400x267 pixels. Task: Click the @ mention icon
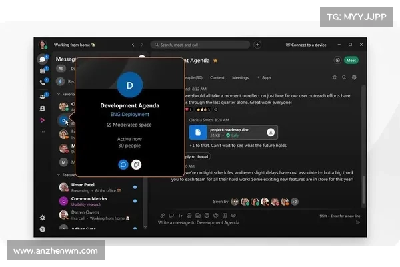point(215,216)
